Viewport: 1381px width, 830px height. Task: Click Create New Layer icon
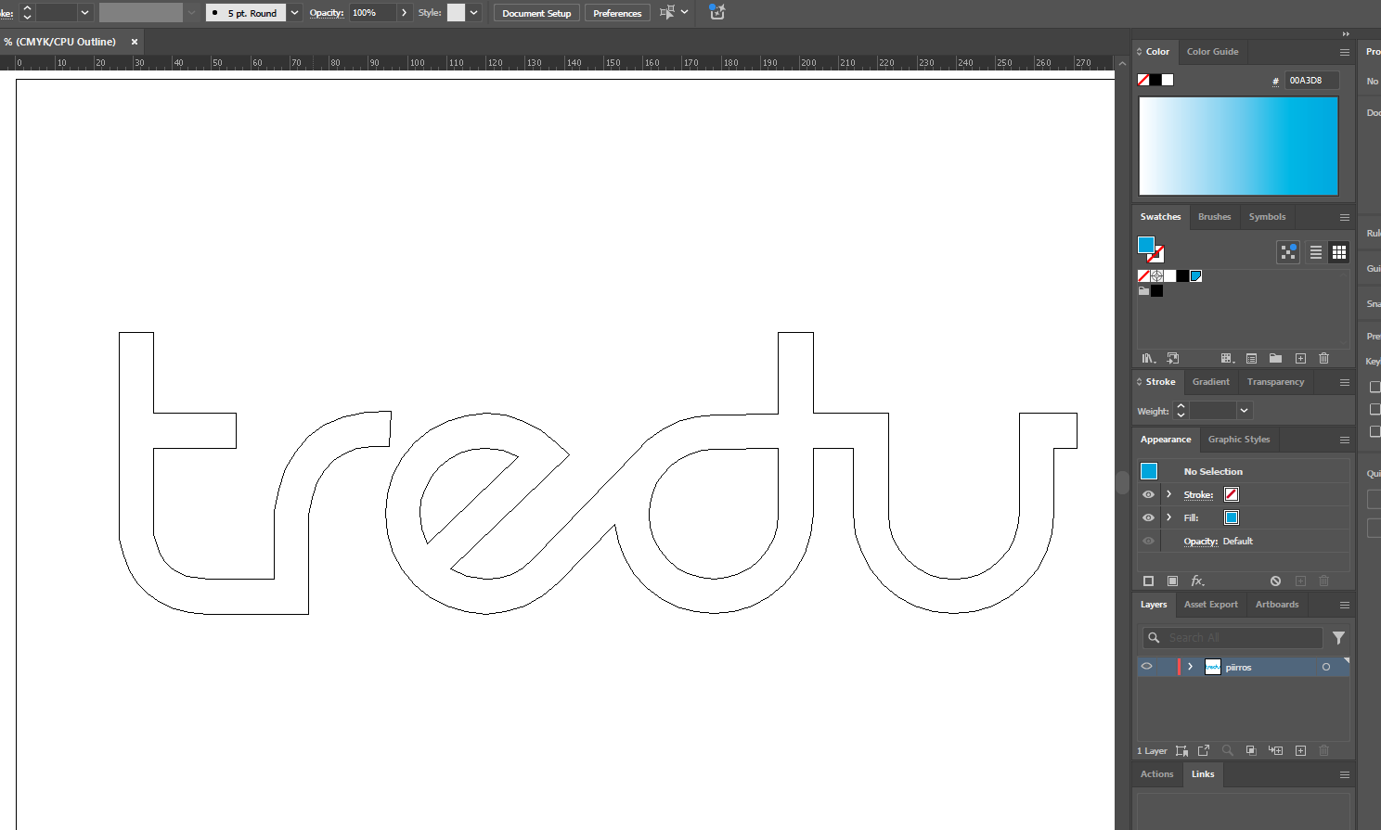(1300, 750)
